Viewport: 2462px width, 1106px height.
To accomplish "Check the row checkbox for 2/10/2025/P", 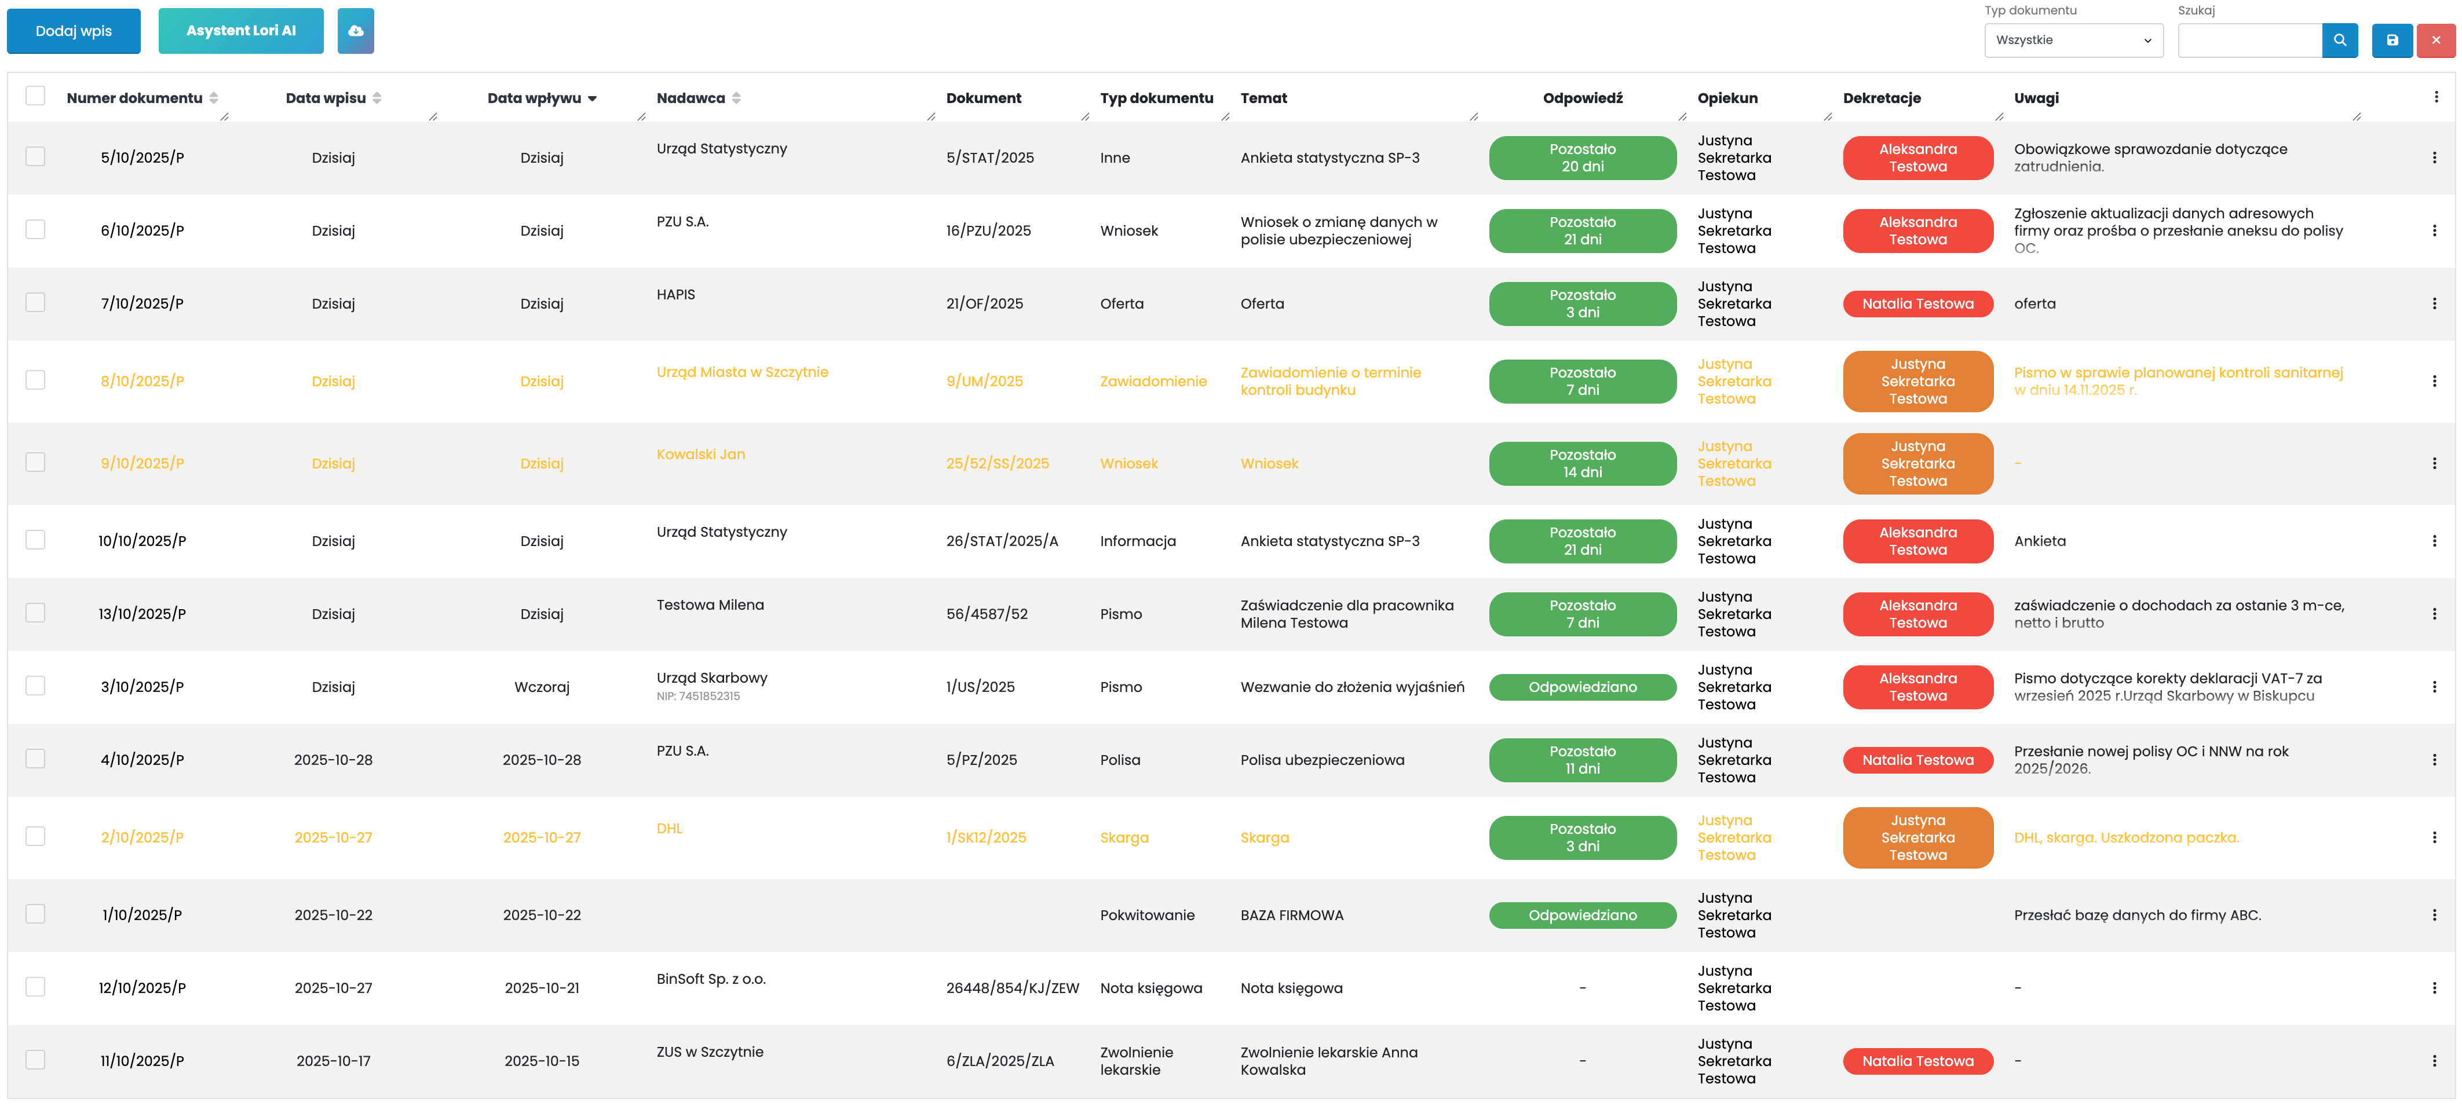I will coord(35,837).
